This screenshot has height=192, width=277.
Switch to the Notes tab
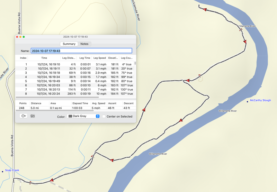(84, 44)
